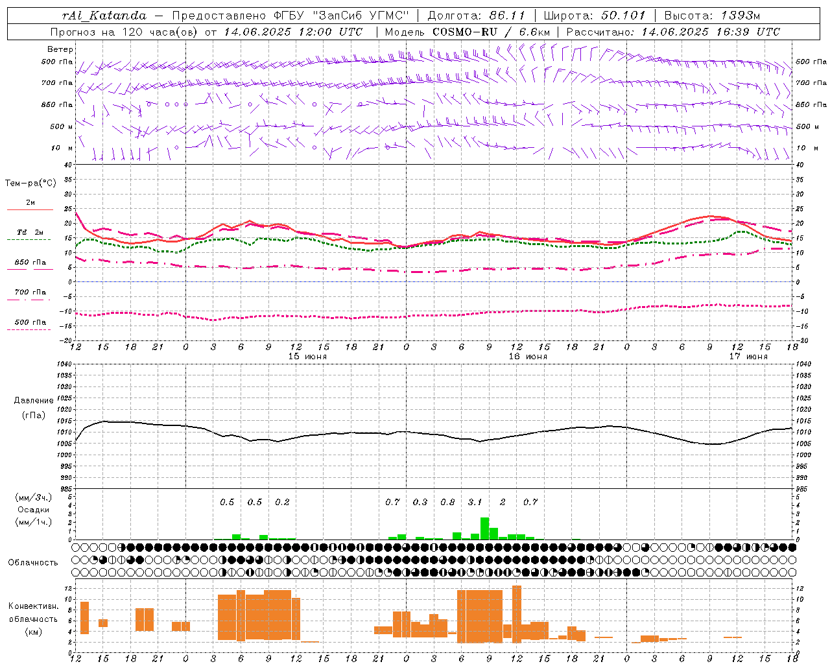Click the Высота: 1393м value
Viewport: 830px width, 664px height.
713,16
